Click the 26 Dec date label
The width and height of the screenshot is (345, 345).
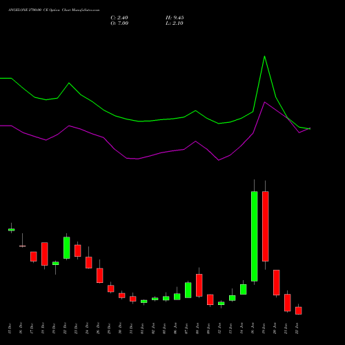(x=98, y=328)
